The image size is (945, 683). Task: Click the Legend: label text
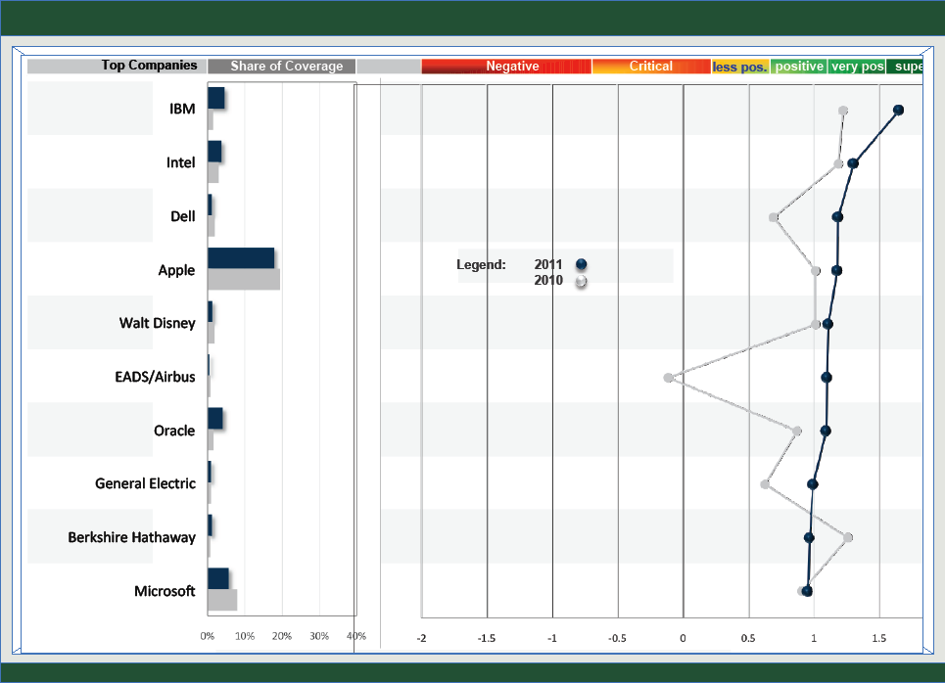pos(481,264)
